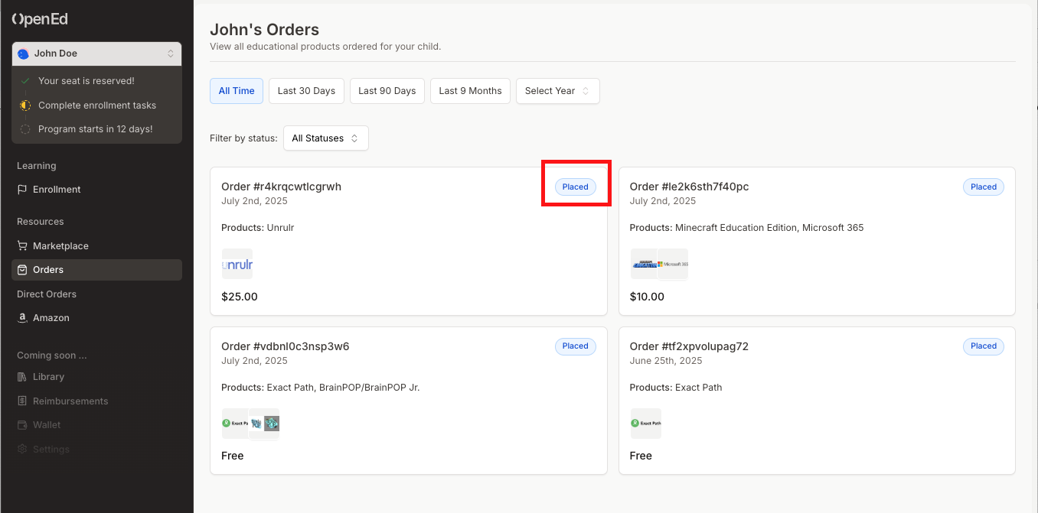Open the Select Year dropdown
1038x513 pixels.
click(557, 91)
